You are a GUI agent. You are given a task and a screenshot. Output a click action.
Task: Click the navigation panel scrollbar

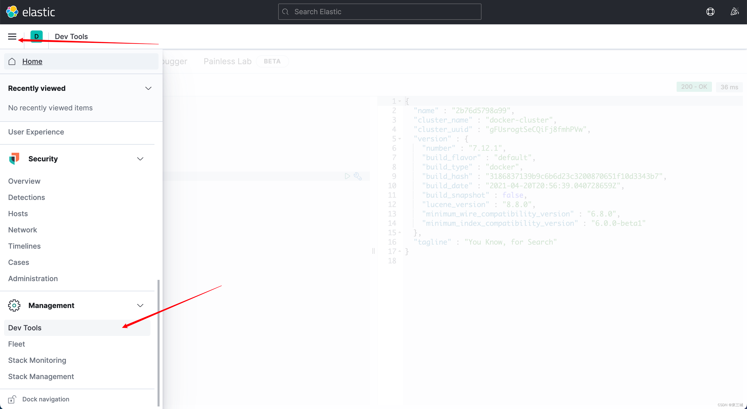click(158, 343)
